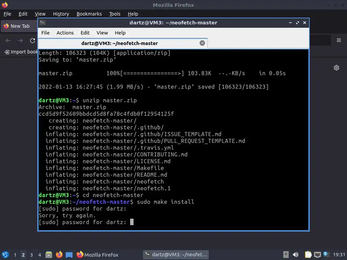Launch Firefox from the quick-launch icon

pos(59,255)
